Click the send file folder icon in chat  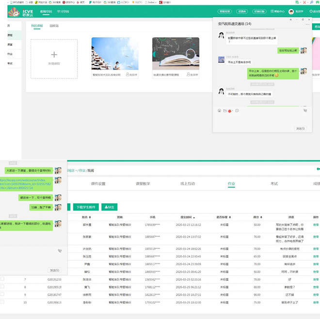click(x=225, y=111)
